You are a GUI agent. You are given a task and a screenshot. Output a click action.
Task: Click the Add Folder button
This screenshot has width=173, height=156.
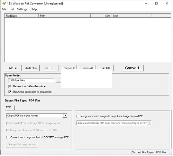pyautogui.click(x=31, y=68)
